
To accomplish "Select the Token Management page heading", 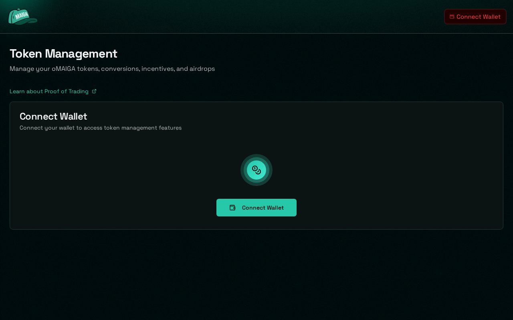I will 63,54.
